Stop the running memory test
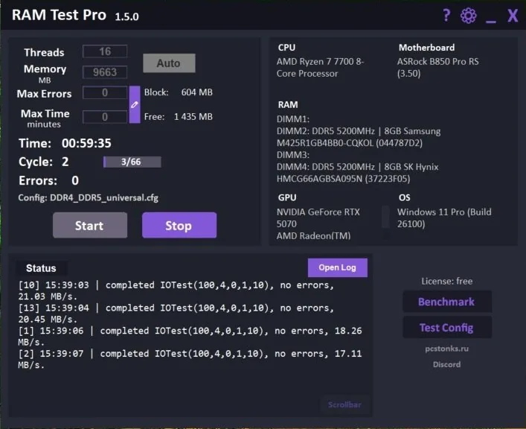Viewport: 526px width, 429px height. click(x=179, y=225)
